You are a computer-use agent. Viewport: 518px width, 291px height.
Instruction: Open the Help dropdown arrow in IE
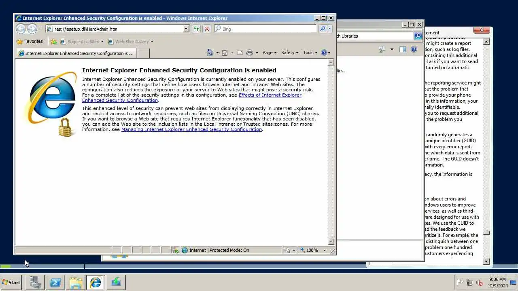click(329, 53)
